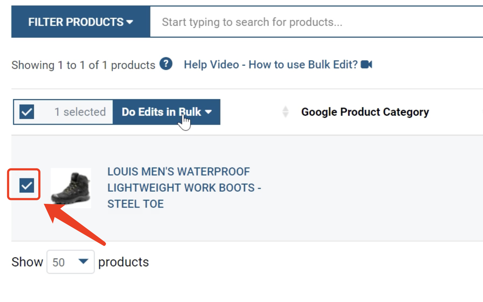Click the '1 selected' label
This screenshot has width=483, height=302.
click(80, 112)
